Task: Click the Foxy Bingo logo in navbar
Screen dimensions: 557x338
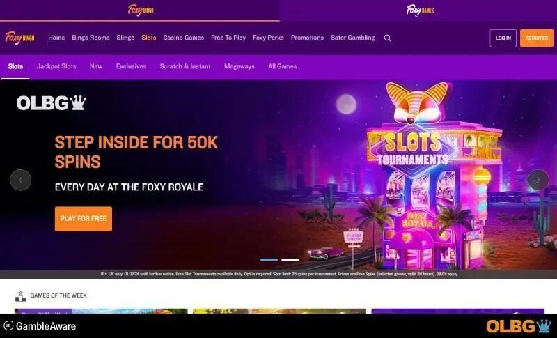Action: 20,38
